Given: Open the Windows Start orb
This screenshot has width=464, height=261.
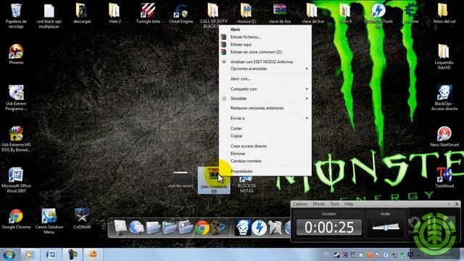Looking at the screenshot, I should pyautogui.click(x=9, y=254).
